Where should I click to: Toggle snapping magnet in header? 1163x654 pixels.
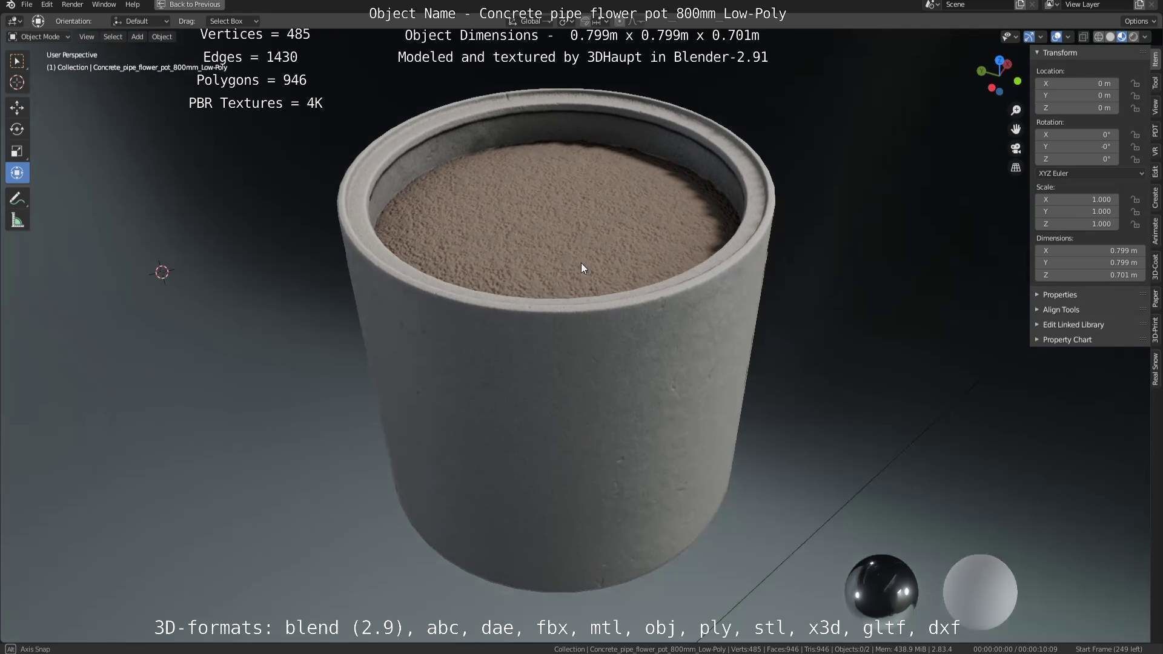(585, 21)
